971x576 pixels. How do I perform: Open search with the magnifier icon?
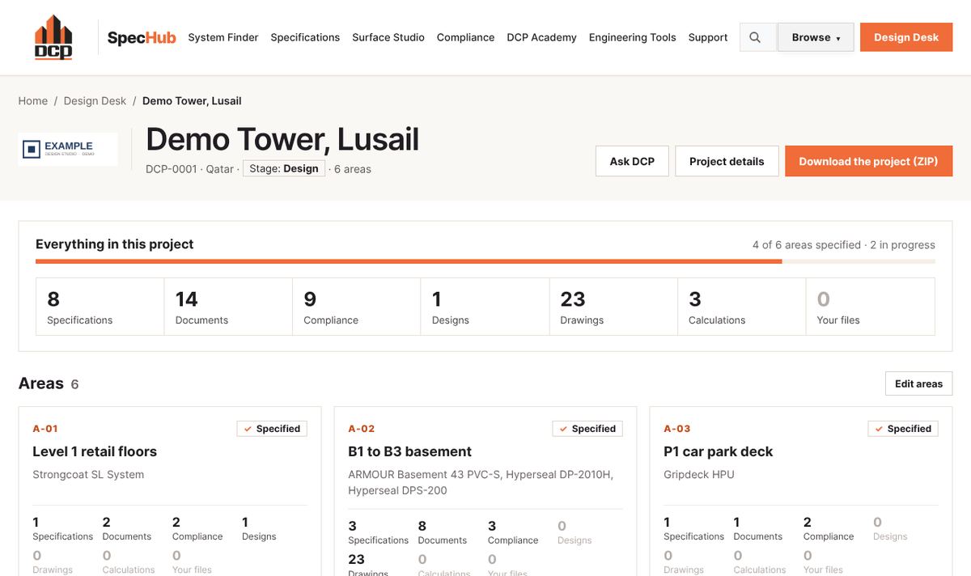click(x=755, y=37)
